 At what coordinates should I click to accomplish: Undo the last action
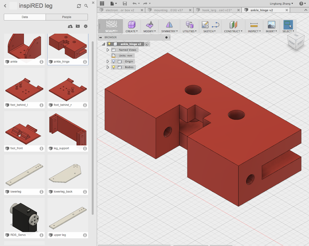pyautogui.click(x=134, y=3)
